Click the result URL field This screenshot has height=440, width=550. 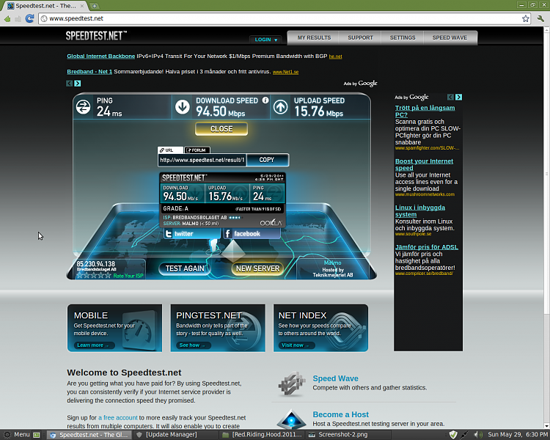(x=202, y=160)
